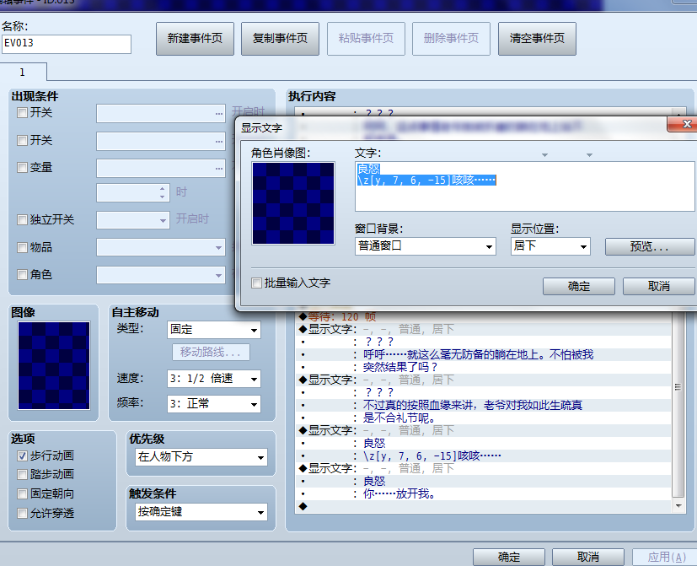Click the 移动路线... button
Viewport: 697px width, 566px height.
211,353
